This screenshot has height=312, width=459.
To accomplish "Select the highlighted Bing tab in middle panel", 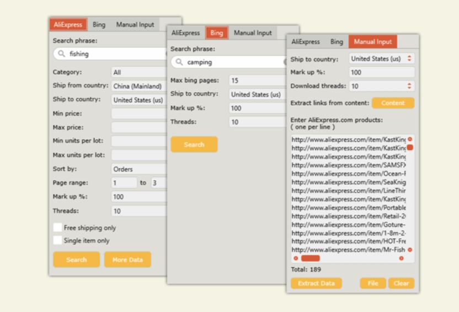I will coord(217,33).
